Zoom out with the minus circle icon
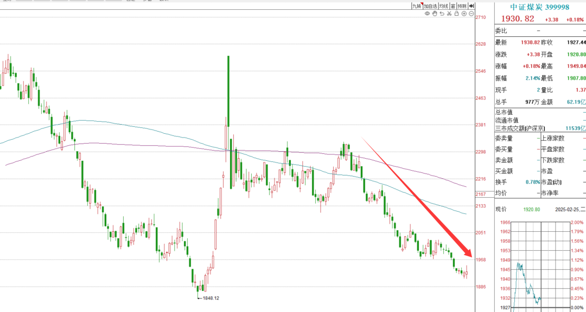 [x=472, y=14]
